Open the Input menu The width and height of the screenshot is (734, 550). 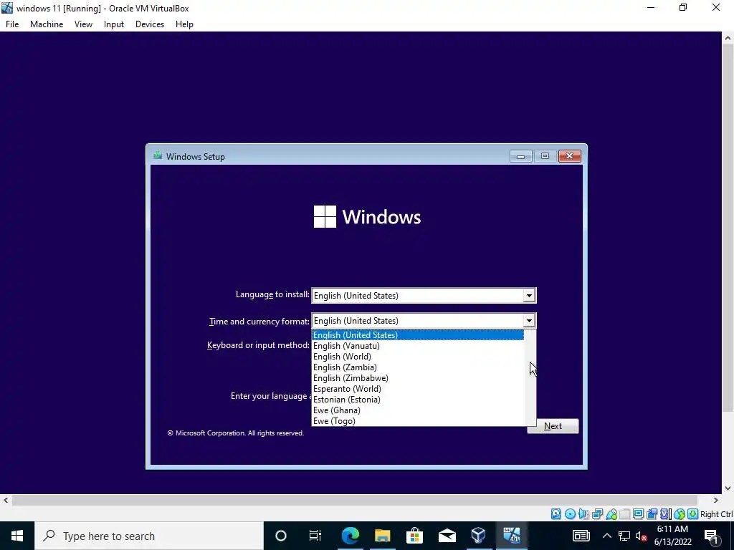tap(114, 24)
